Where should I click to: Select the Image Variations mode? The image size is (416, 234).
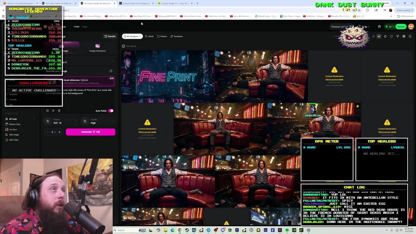tap(97, 48)
